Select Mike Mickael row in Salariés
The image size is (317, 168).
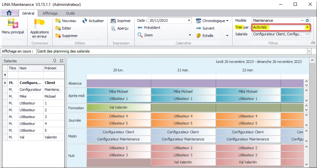33,96
